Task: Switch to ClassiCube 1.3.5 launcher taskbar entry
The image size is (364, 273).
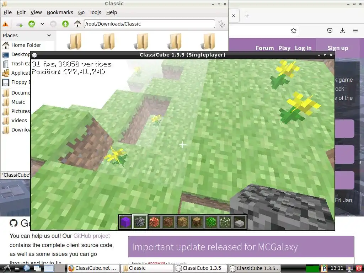Action: (201, 268)
